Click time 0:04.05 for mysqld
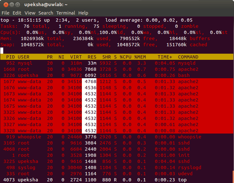Viewport: 234px width, 183px height. point(165,63)
